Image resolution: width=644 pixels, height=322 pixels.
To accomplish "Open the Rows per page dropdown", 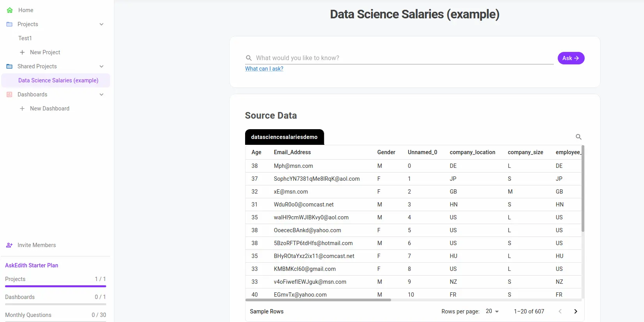I will (x=492, y=311).
